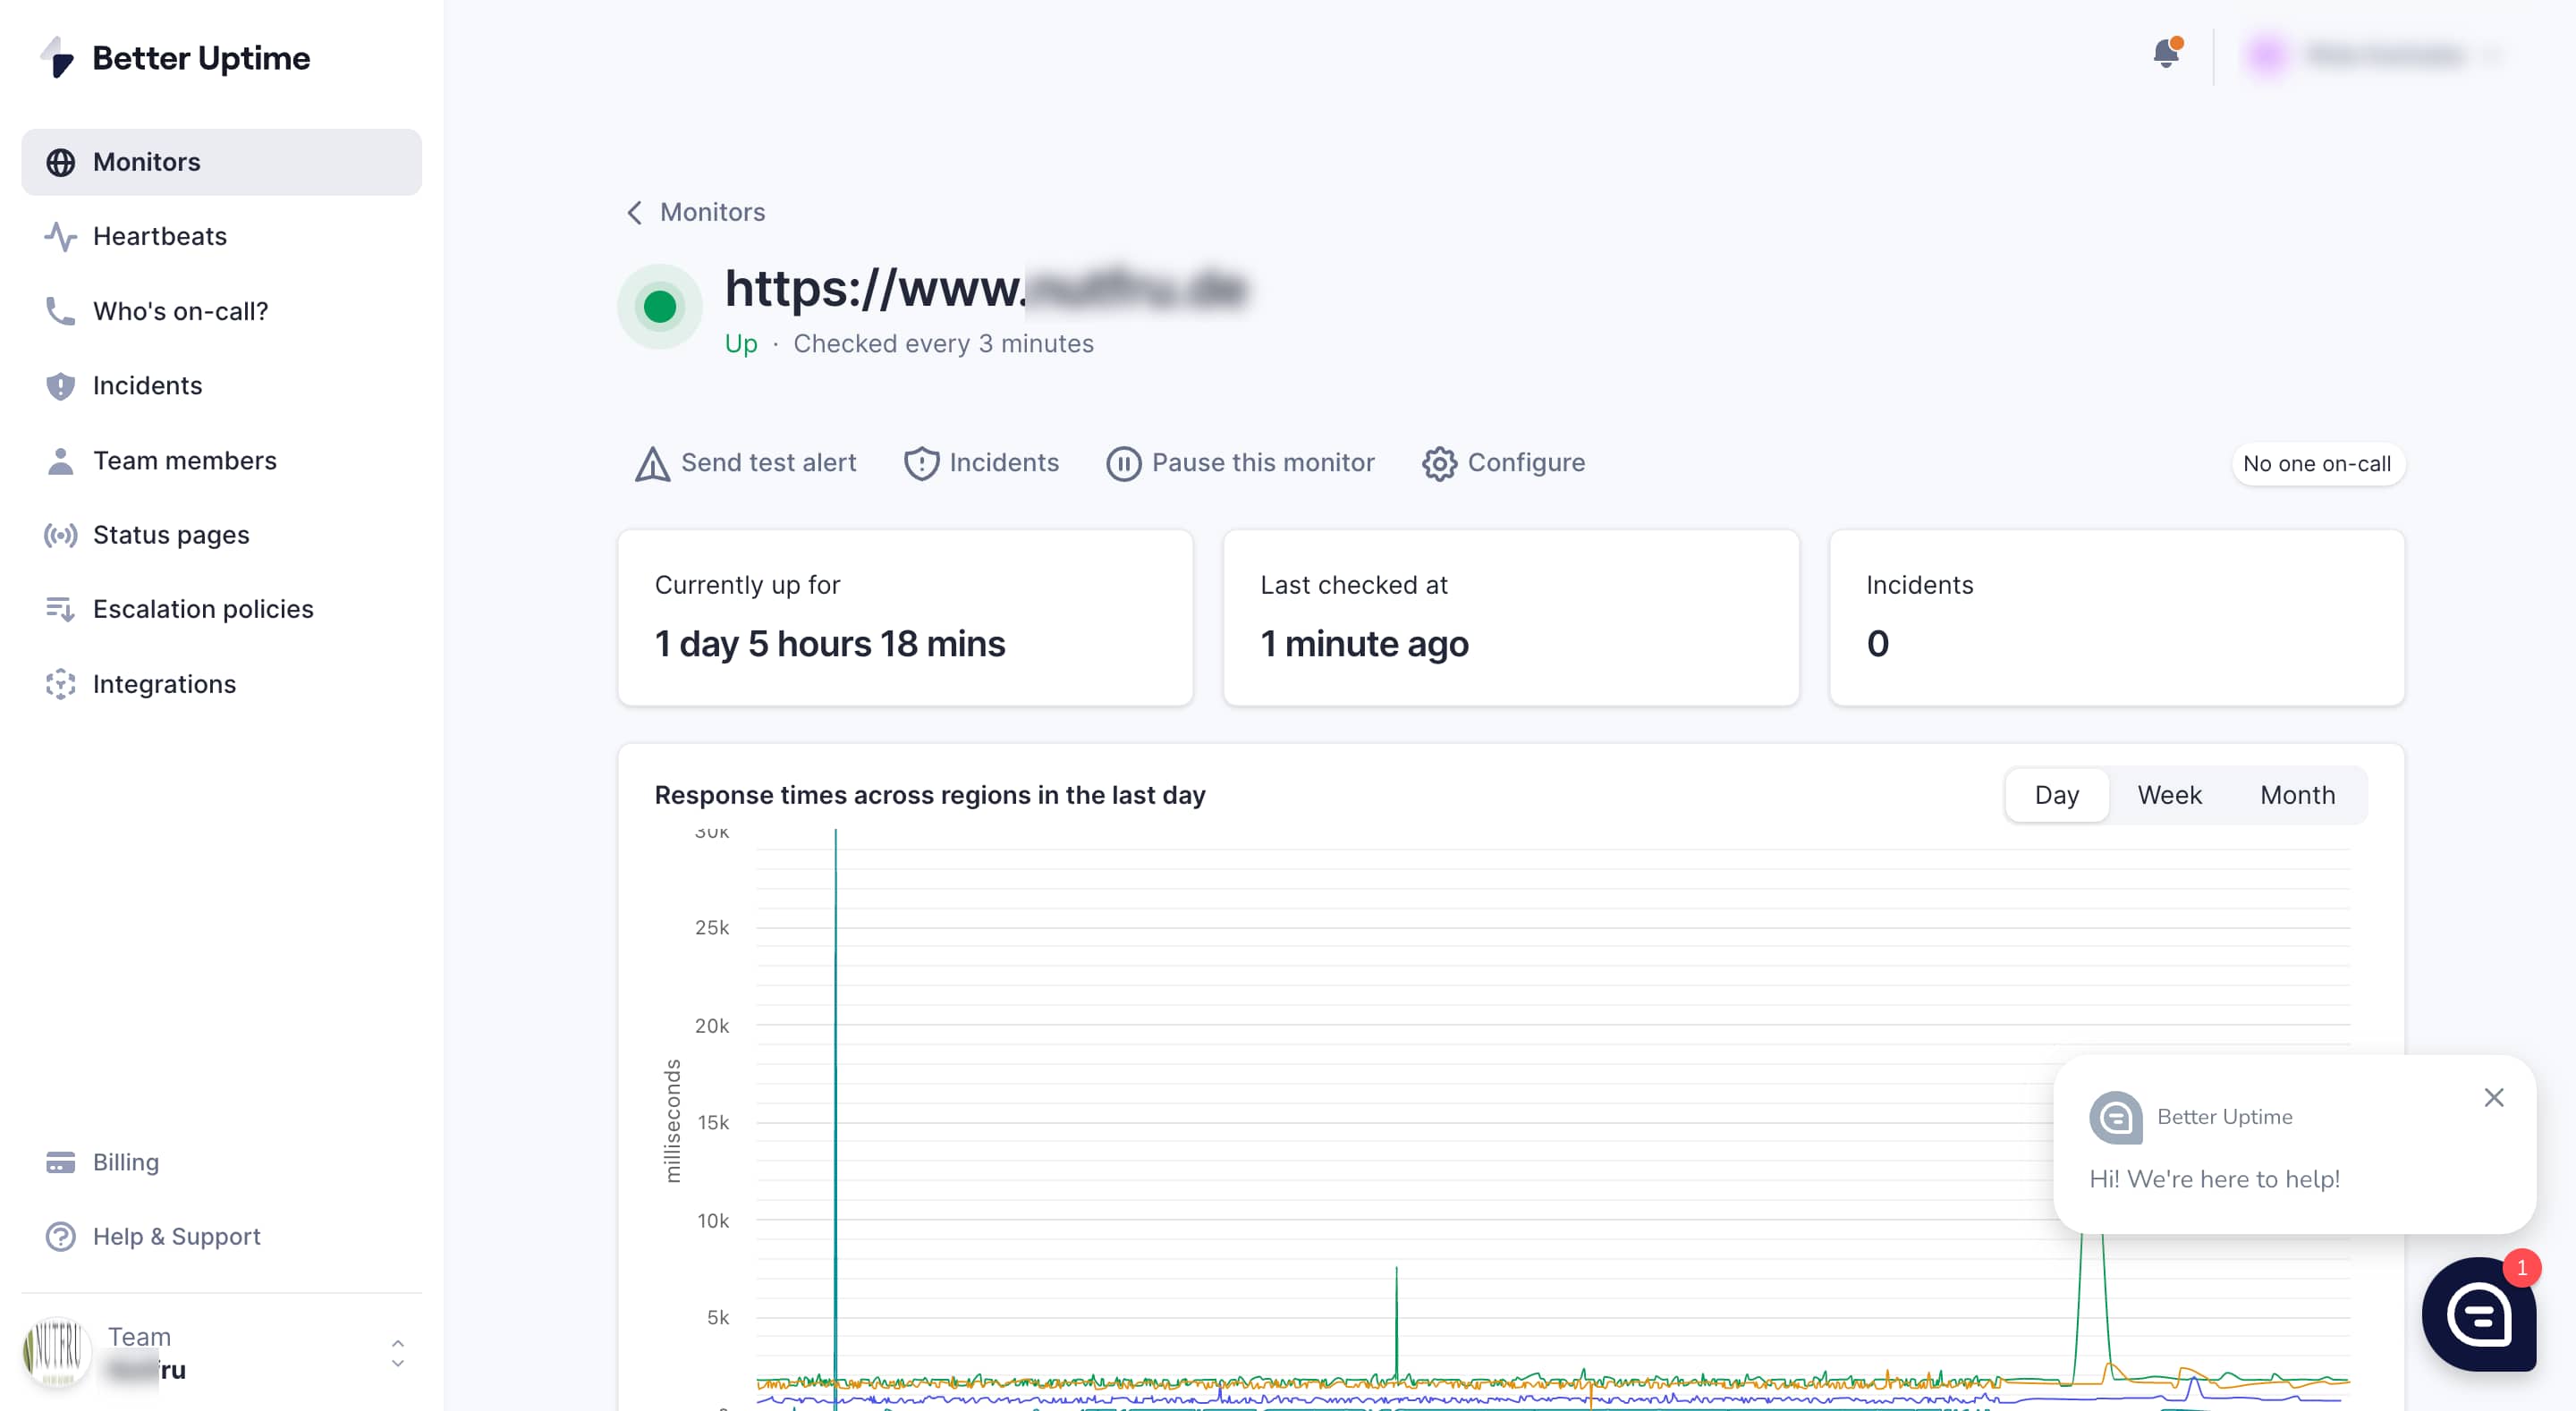The image size is (2576, 1411).
Task: Click the chat unread badge
Action: [x=2521, y=1268]
